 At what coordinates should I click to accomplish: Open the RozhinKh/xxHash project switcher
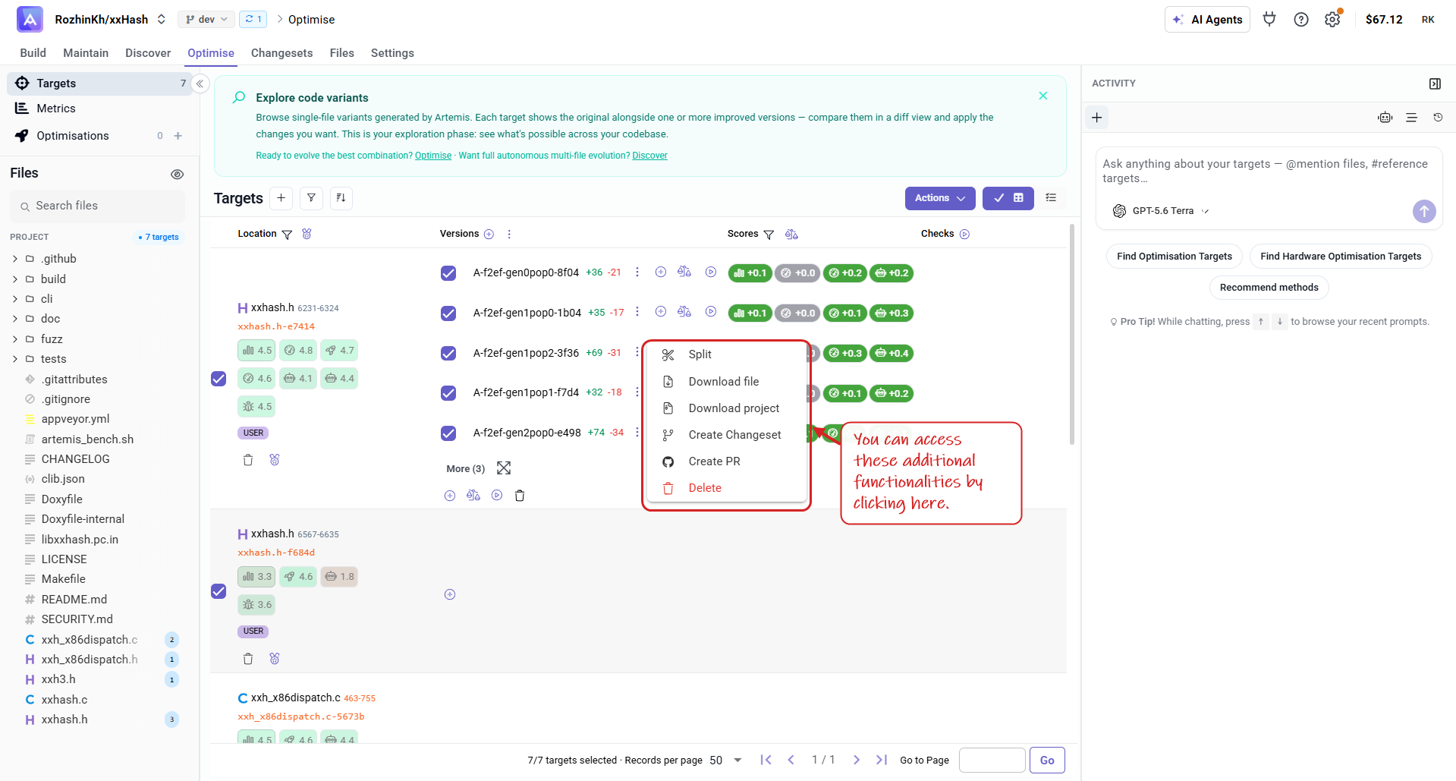[x=111, y=20]
